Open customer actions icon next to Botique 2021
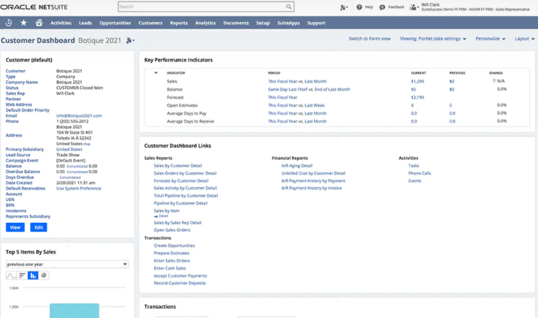Image resolution: width=538 pixels, height=318 pixels. pos(130,41)
